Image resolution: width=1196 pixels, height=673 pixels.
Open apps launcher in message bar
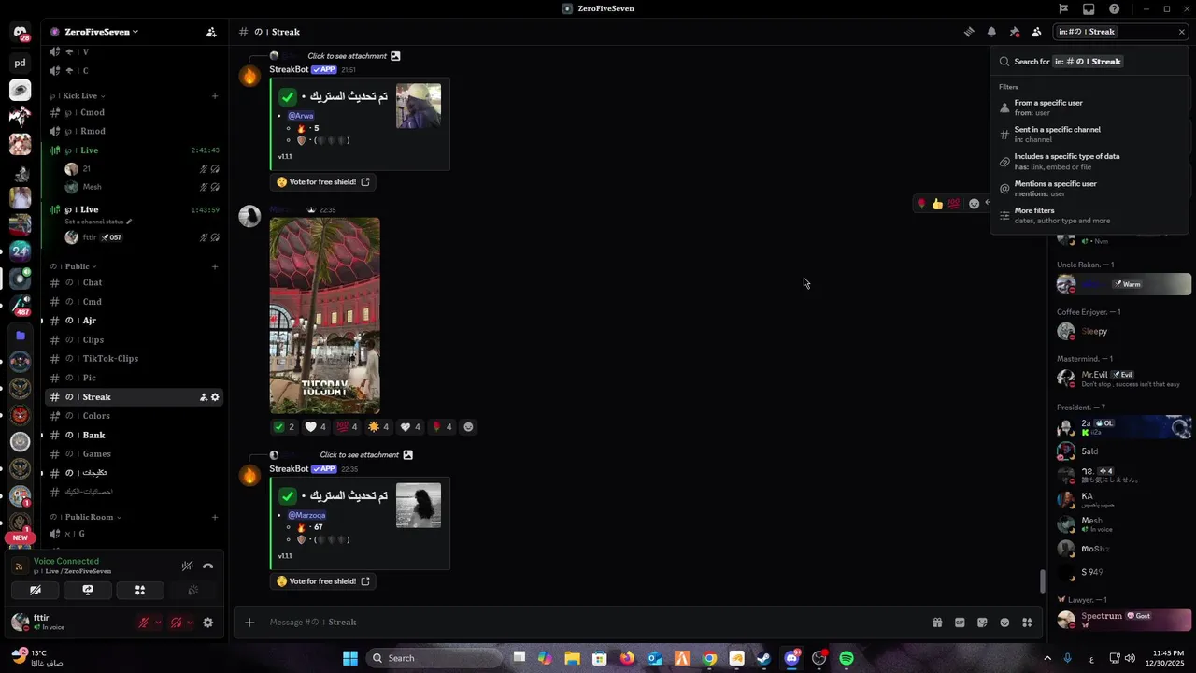coord(1027,623)
